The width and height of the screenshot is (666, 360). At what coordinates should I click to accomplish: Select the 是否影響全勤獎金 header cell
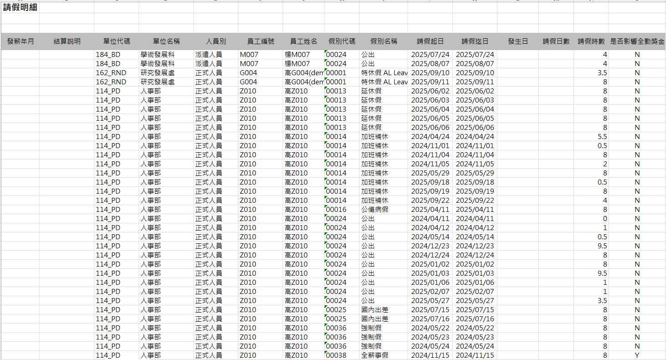[x=637, y=41]
